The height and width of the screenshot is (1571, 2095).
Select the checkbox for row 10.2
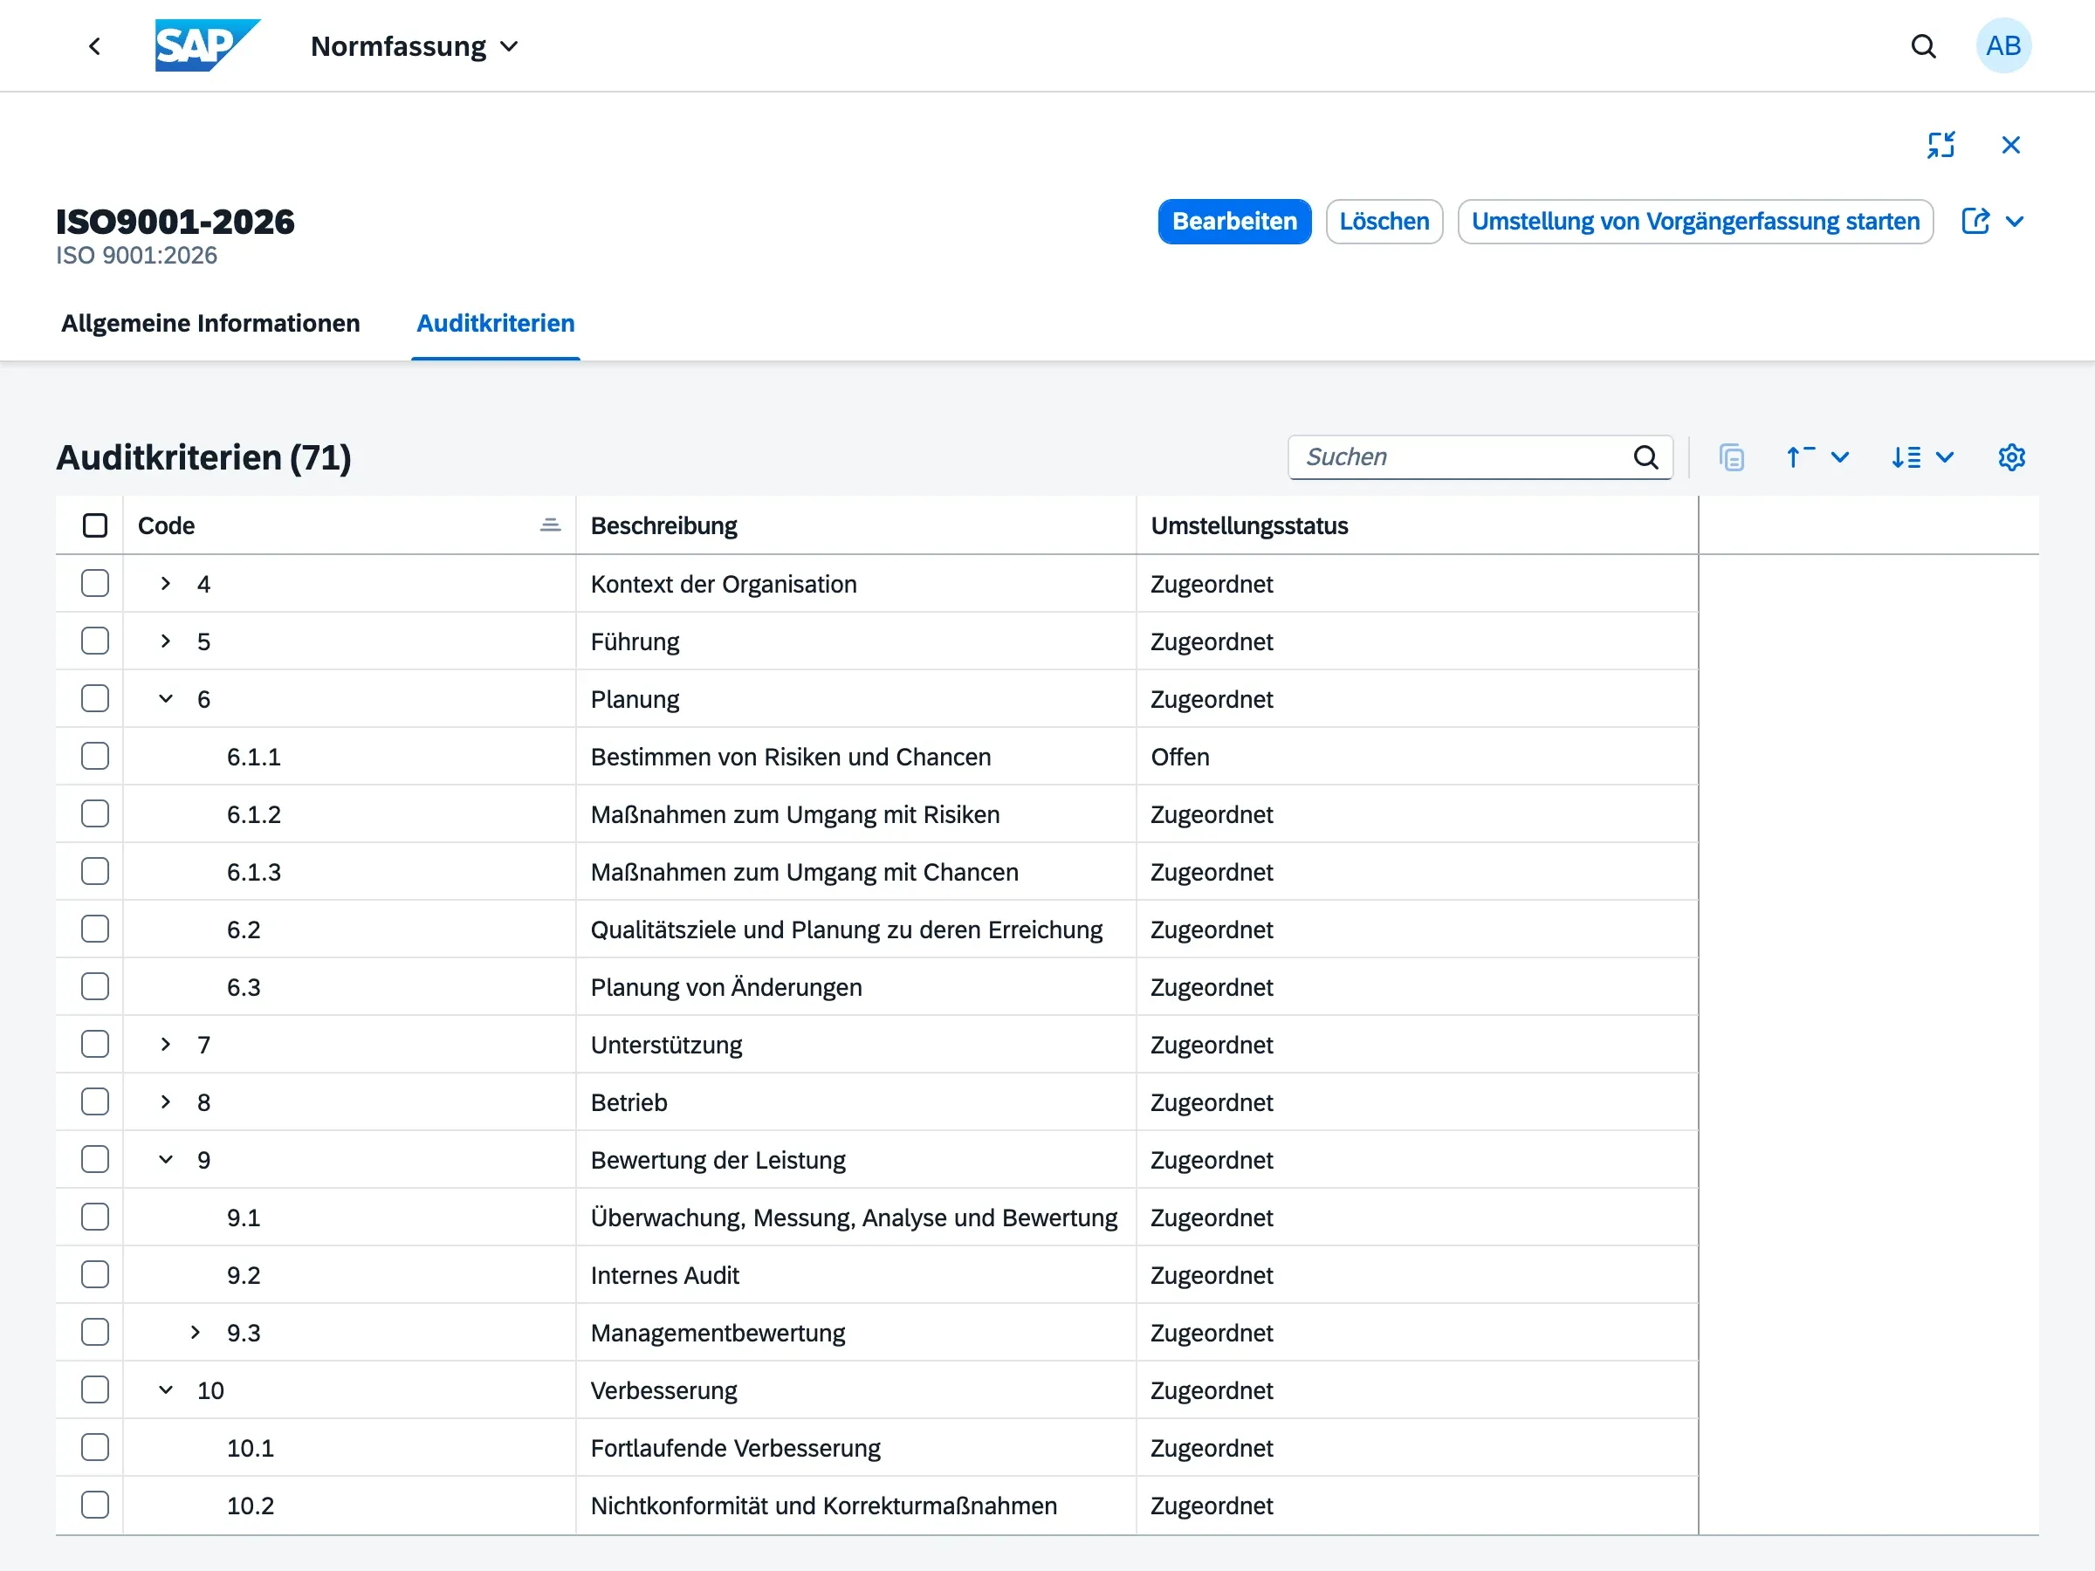(x=94, y=1505)
